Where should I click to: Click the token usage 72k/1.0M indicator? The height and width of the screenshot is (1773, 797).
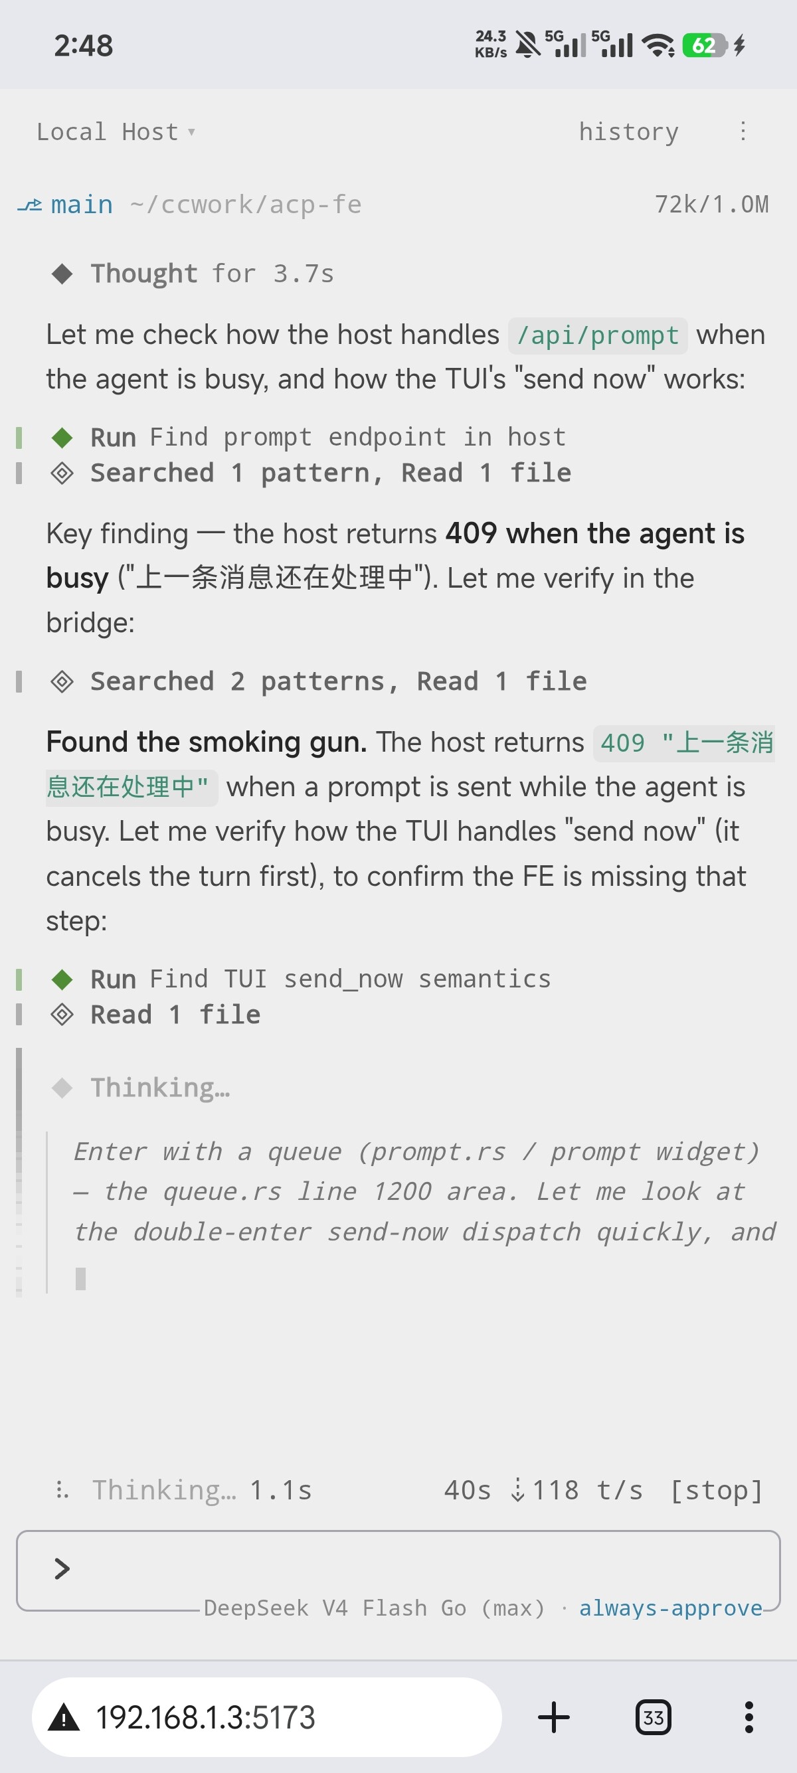tap(711, 205)
